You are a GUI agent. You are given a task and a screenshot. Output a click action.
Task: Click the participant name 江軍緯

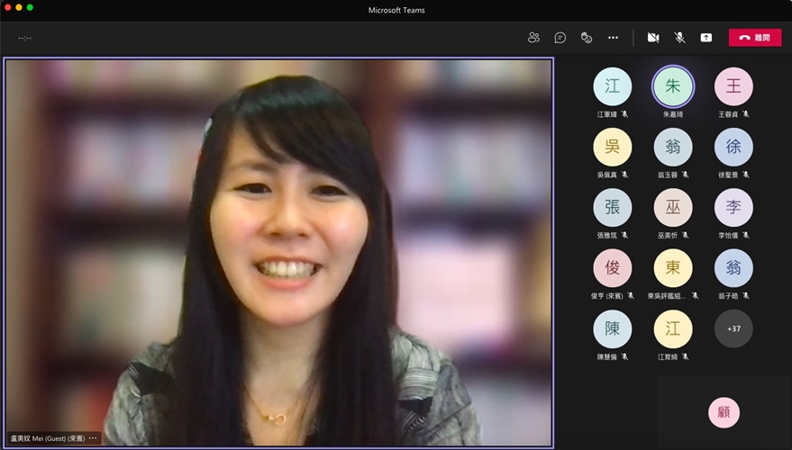(607, 114)
